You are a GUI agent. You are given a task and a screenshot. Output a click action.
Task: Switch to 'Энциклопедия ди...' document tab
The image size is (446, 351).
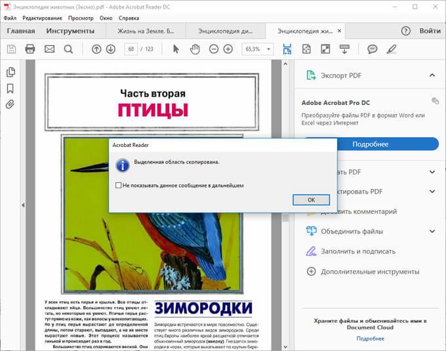(x=225, y=31)
